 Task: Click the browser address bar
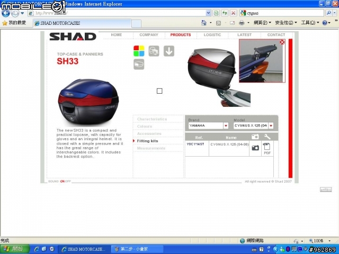pos(119,13)
